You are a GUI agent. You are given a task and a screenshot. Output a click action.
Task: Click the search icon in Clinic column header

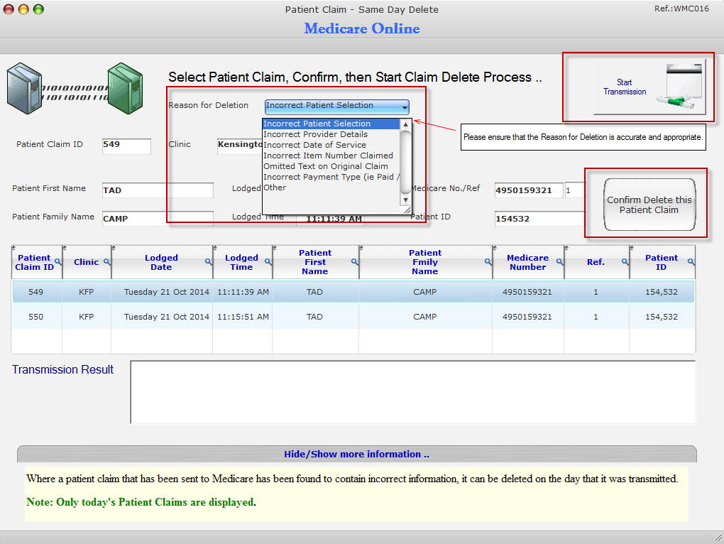(107, 262)
